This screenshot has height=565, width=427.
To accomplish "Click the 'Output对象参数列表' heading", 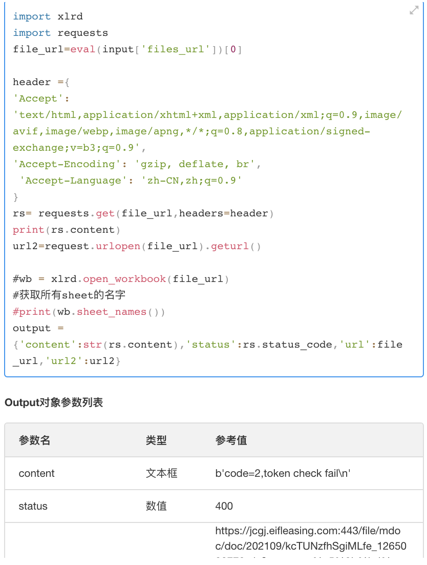I will click(54, 402).
